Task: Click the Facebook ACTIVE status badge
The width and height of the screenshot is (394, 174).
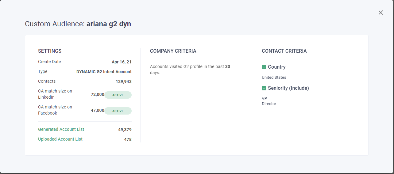Action: [118, 111]
